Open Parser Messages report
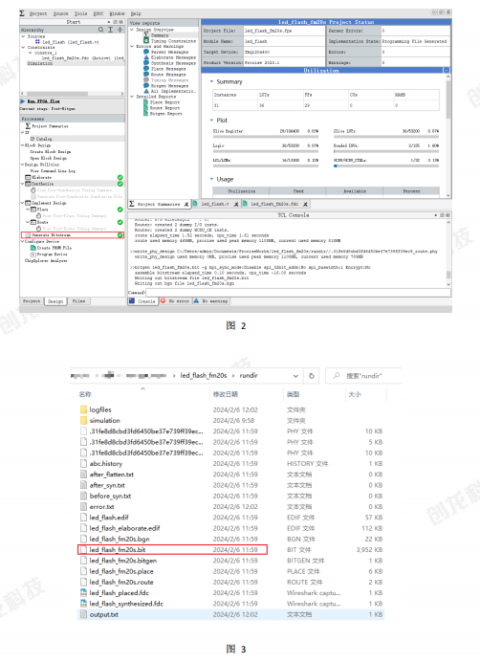This screenshot has width=480, height=663. [169, 52]
